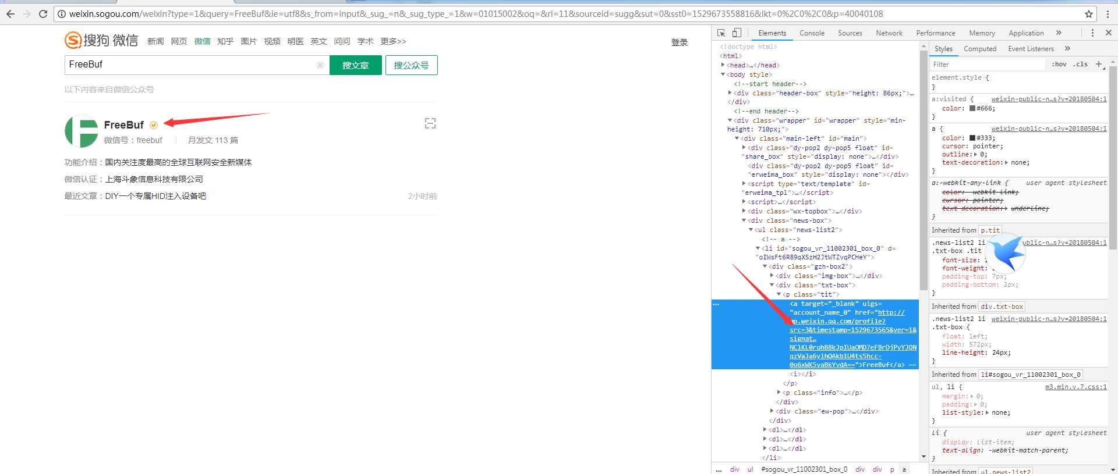The image size is (1118, 474).
Task: Reload the page with refresh icon
Action: pyautogui.click(x=43, y=14)
